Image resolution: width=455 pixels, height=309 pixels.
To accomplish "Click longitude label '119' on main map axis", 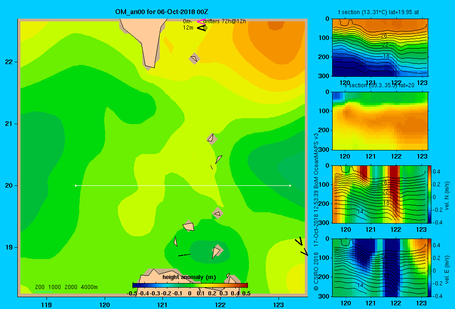I will [46, 304].
